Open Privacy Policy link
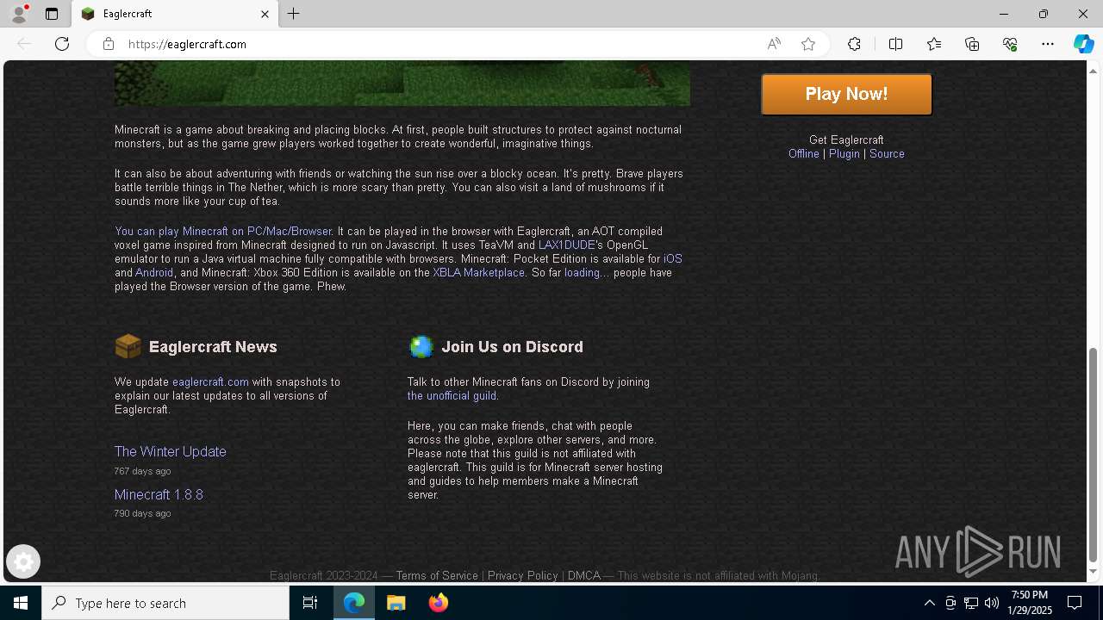Viewport: 1103px width, 620px height. pos(523,575)
